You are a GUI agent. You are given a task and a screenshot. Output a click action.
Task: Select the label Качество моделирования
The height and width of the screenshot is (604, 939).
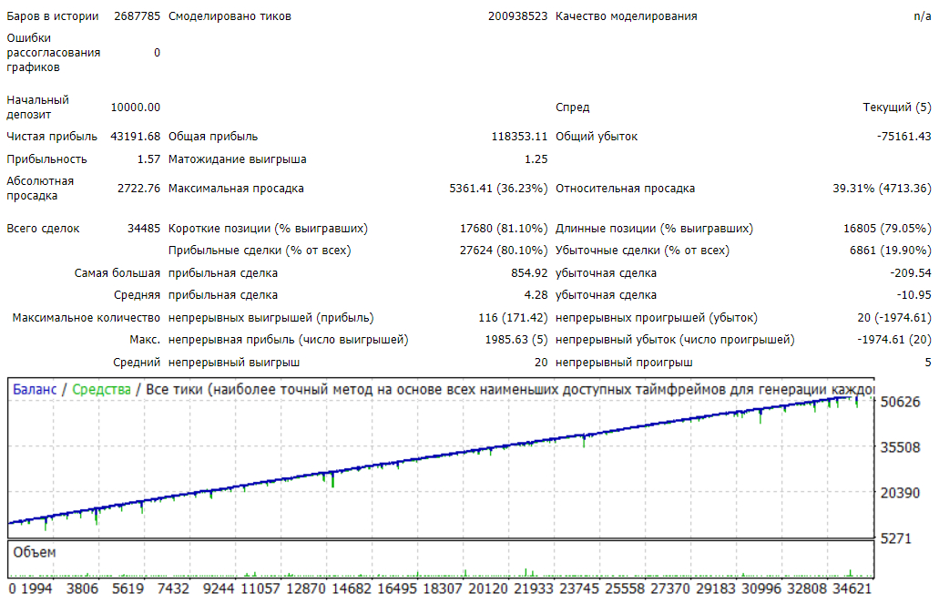pyautogui.click(x=627, y=16)
